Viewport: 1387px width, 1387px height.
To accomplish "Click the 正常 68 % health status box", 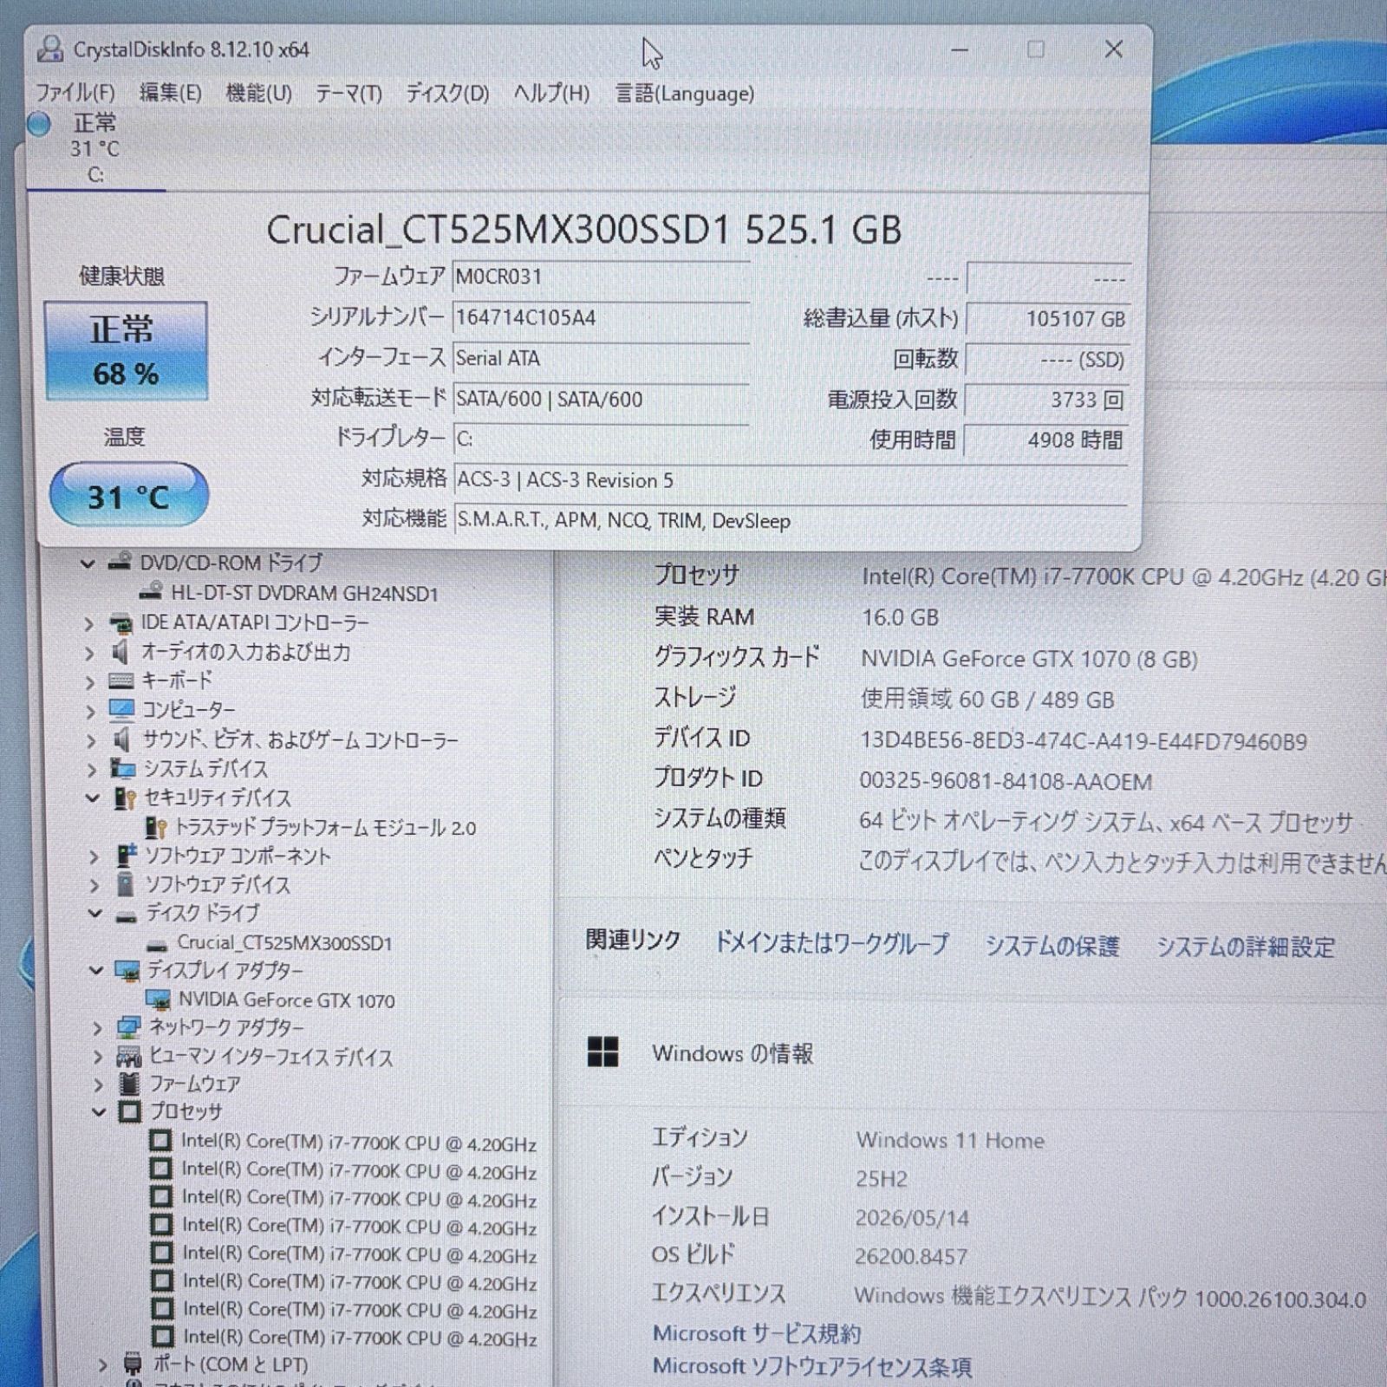I will pos(126,351).
